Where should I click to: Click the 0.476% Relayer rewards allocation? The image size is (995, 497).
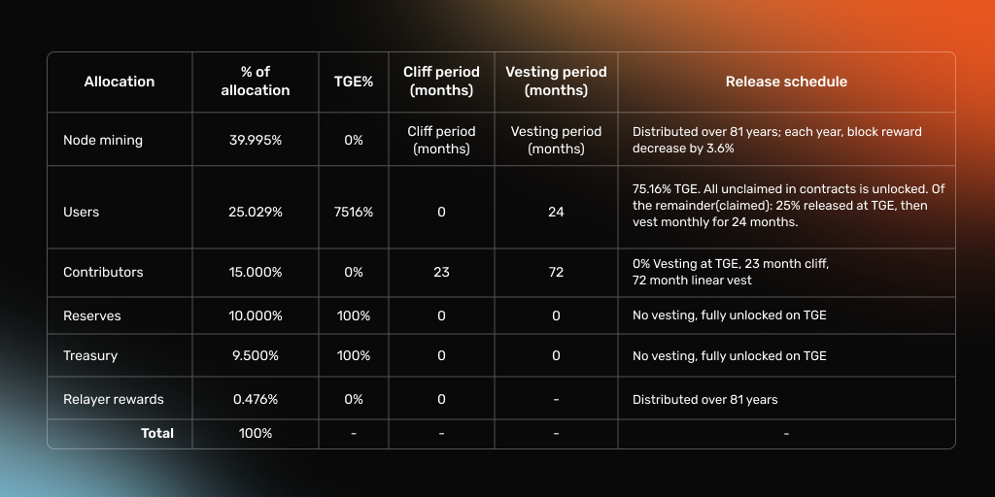pos(255,399)
